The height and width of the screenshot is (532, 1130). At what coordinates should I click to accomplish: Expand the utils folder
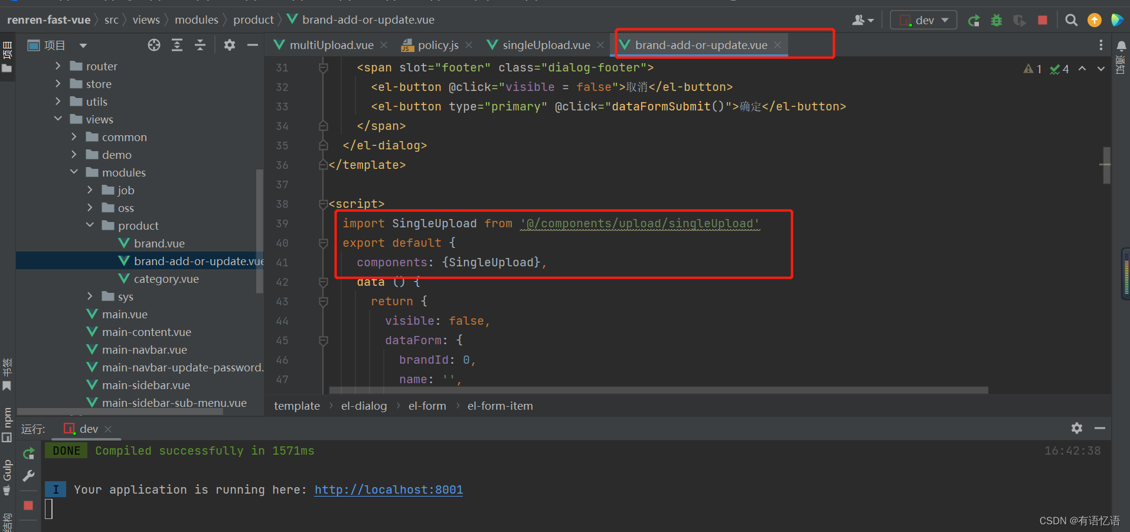tap(58, 101)
